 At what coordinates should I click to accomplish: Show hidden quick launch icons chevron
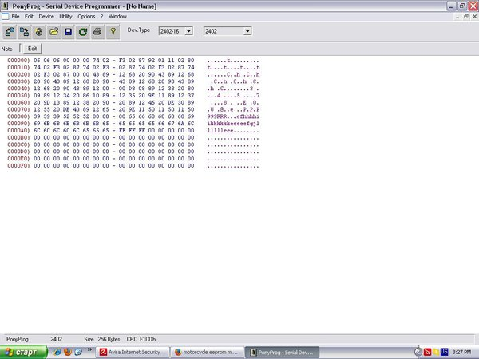(x=89, y=350)
